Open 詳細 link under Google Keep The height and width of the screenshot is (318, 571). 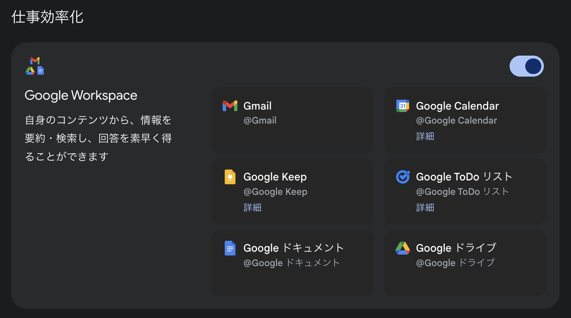253,208
